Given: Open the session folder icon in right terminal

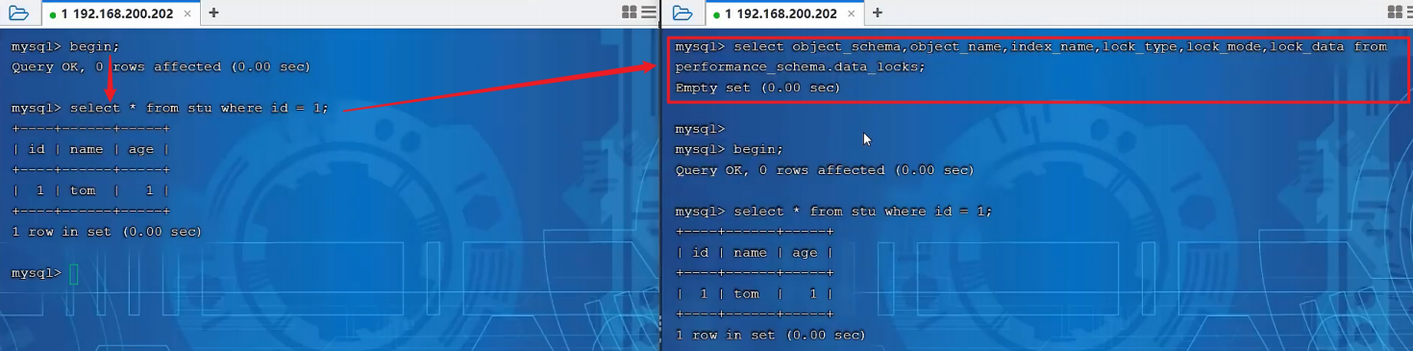Looking at the screenshot, I should 682,13.
